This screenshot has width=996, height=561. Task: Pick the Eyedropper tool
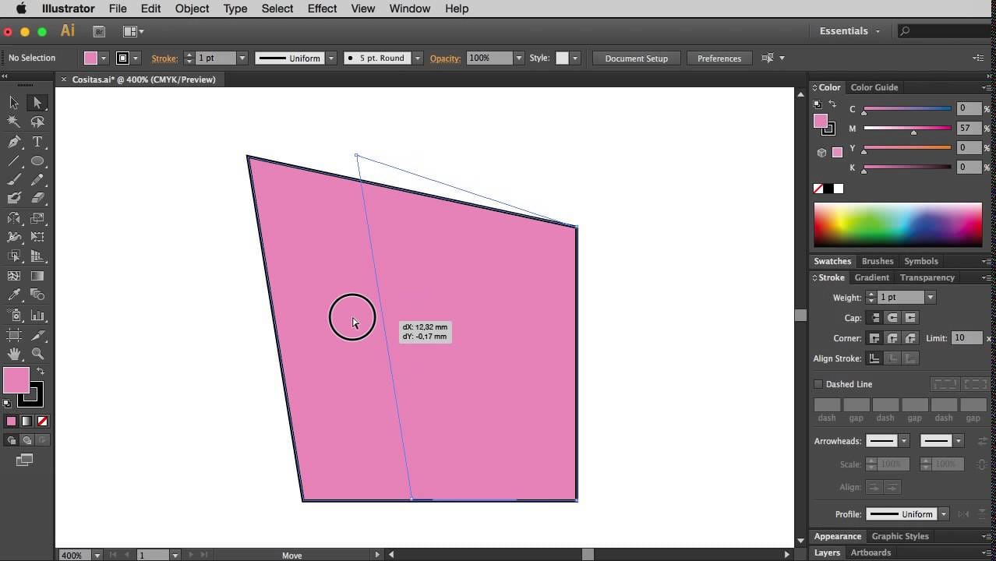pos(14,295)
